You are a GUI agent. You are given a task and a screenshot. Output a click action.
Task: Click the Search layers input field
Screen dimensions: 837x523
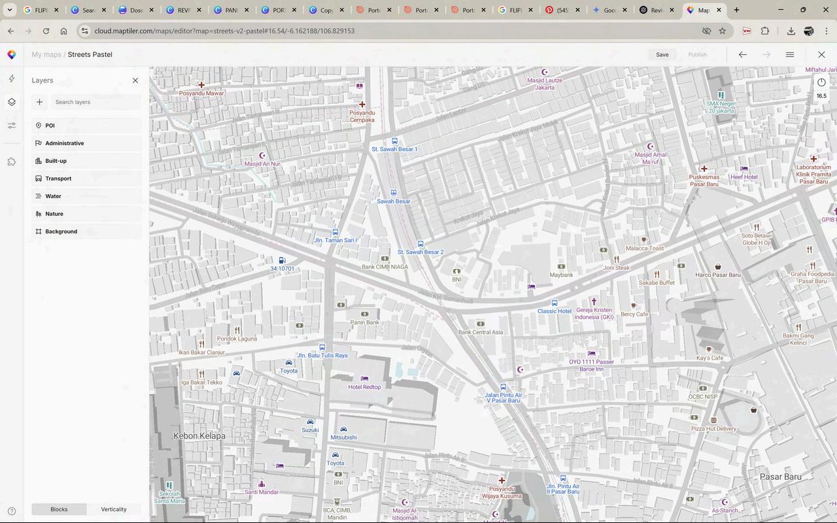point(95,102)
